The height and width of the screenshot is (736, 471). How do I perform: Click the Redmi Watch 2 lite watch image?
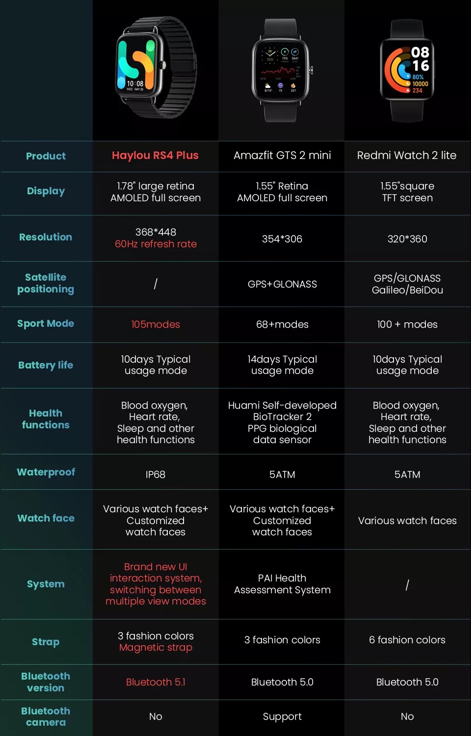pyautogui.click(x=407, y=71)
